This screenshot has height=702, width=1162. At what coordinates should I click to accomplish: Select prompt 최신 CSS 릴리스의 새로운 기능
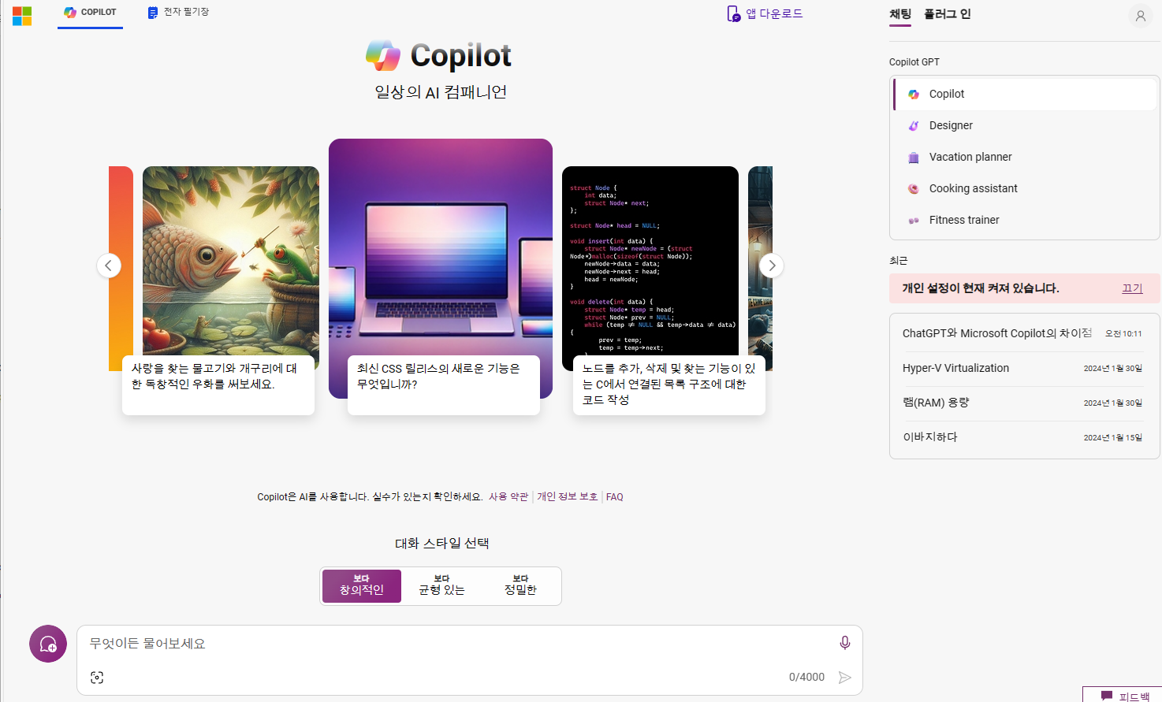[x=444, y=384]
